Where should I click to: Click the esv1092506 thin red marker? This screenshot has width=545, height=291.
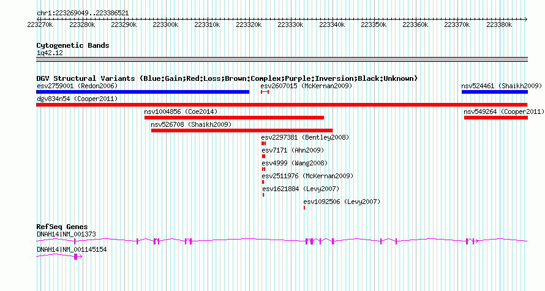pos(304,208)
